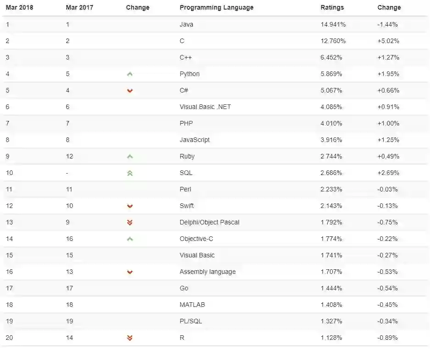Select the JavaScript language name
Viewport: 430px width, 349px height.
click(195, 140)
